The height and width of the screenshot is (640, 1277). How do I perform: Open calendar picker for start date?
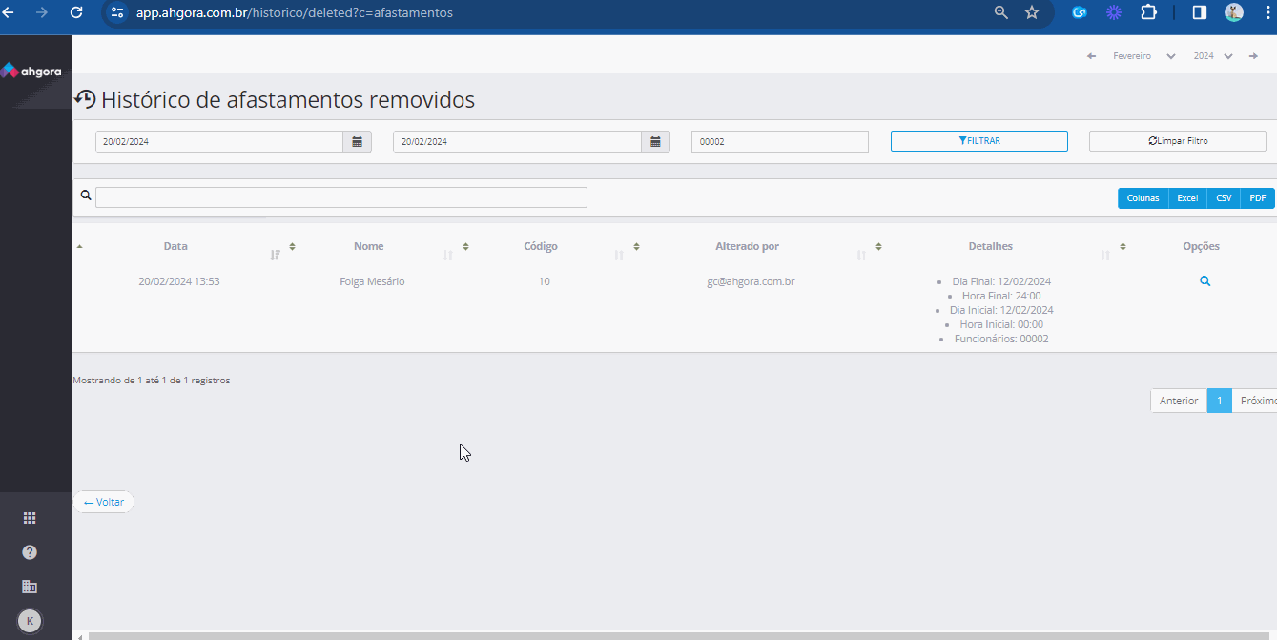point(358,141)
